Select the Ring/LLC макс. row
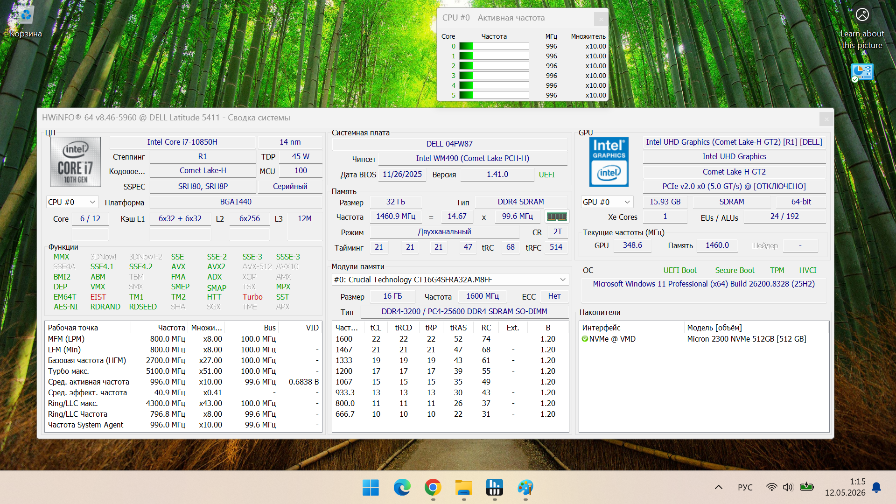 [x=183, y=403]
